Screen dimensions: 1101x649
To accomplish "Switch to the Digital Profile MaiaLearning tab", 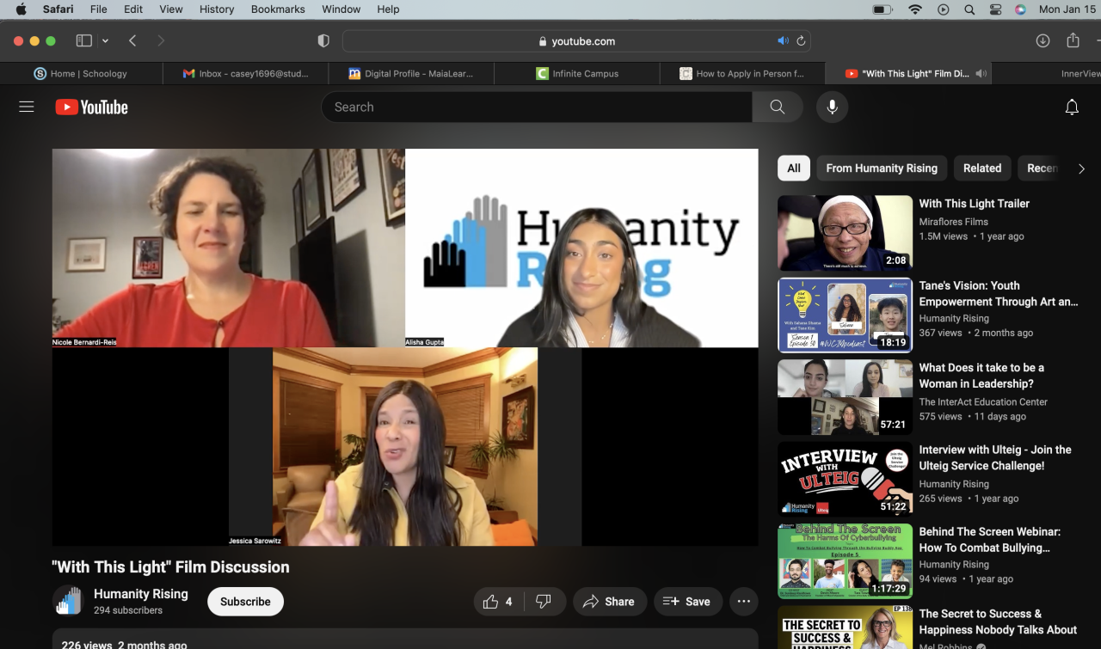I will [x=411, y=74].
